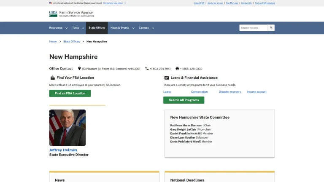
Task: Click the US flag icon in banner
Action: pos(51,3)
